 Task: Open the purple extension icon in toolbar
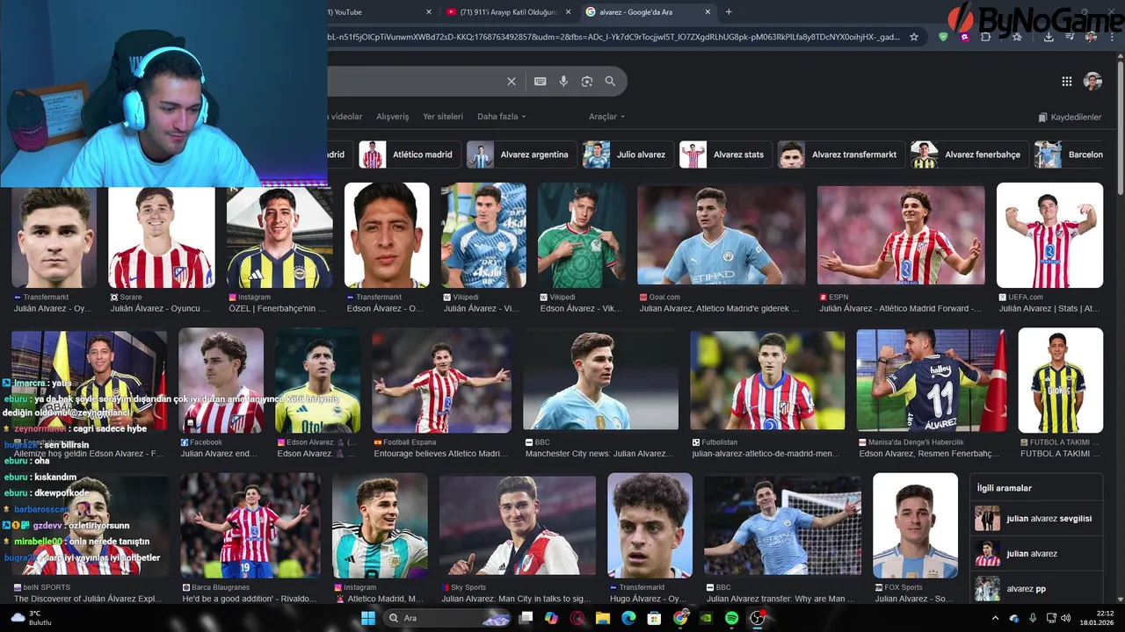pos(965,37)
